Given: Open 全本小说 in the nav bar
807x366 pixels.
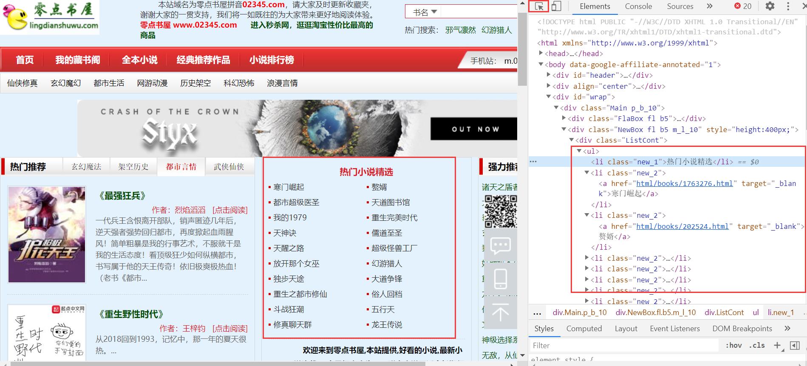Looking at the screenshot, I should click(139, 60).
